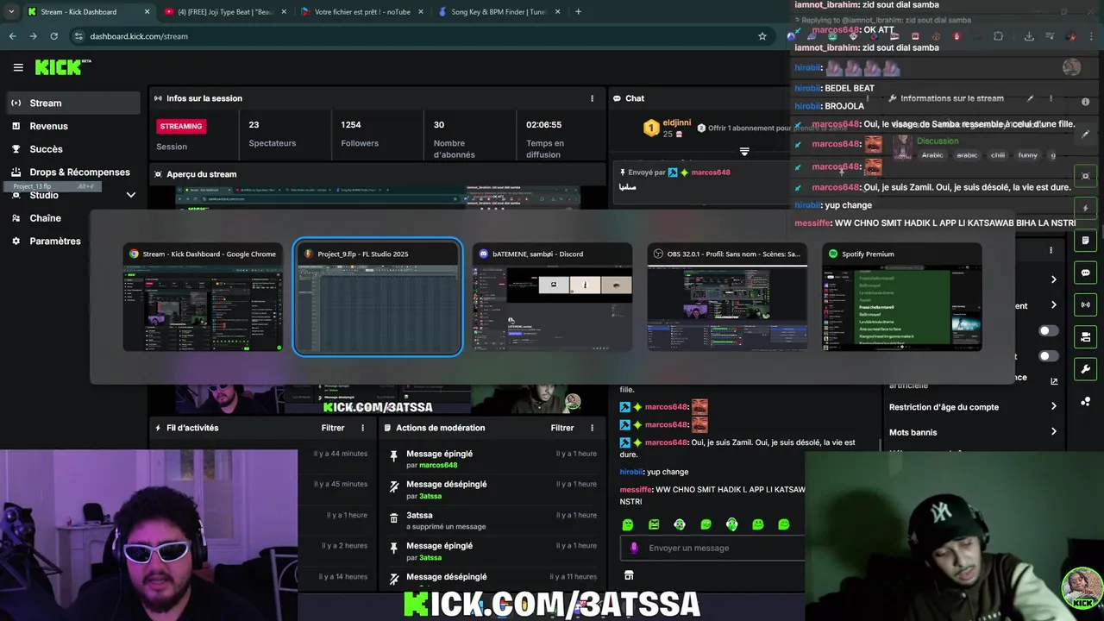Switch to the Song Key & BPM Finder tab
The width and height of the screenshot is (1104, 621).
499,12
